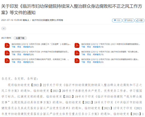The height and width of the screenshot is (117, 145).
Task: Like the post with the 0赞 thumbs-up button
Action: (140, 20)
